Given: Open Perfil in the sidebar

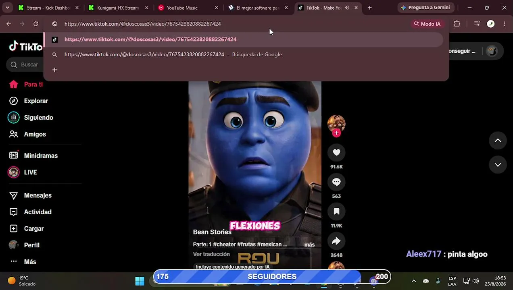Looking at the screenshot, I should tap(25, 245).
